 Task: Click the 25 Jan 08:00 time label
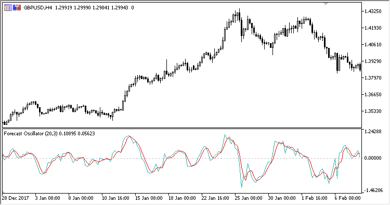pyautogui.click(x=249, y=198)
